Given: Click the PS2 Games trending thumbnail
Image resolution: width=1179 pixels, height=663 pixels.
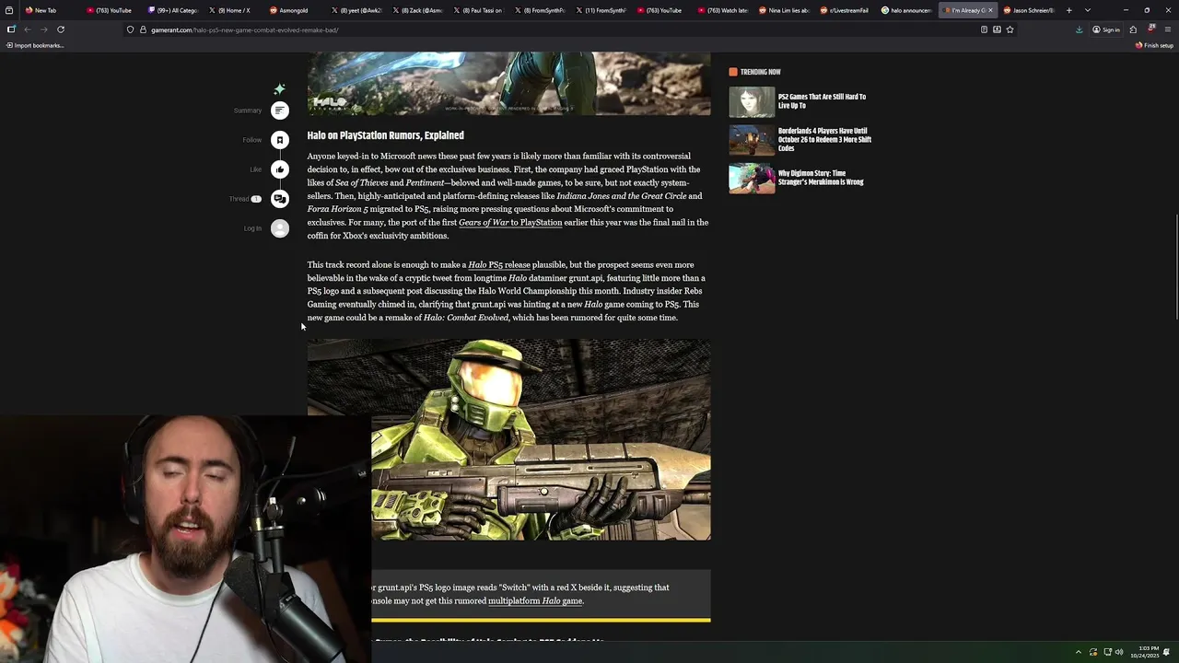Looking at the screenshot, I should tap(752, 102).
